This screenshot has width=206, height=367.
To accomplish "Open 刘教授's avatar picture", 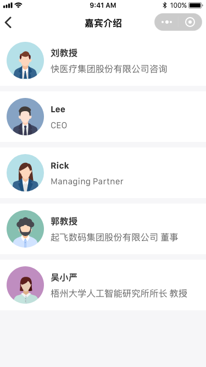I will (25, 61).
